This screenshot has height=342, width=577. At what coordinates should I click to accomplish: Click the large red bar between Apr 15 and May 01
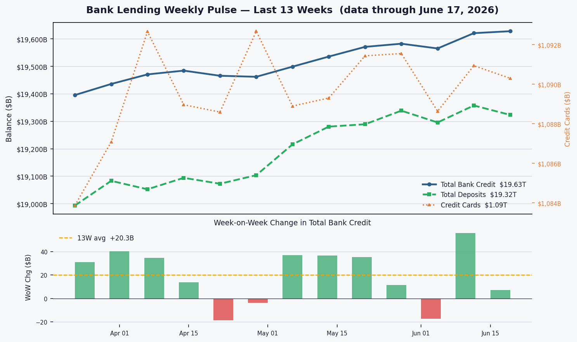click(x=223, y=309)
